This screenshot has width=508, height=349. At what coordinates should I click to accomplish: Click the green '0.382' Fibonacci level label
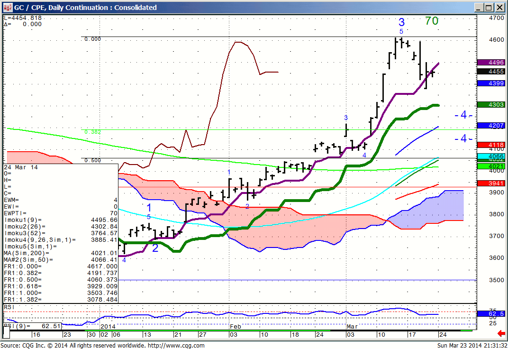[93, 132]
